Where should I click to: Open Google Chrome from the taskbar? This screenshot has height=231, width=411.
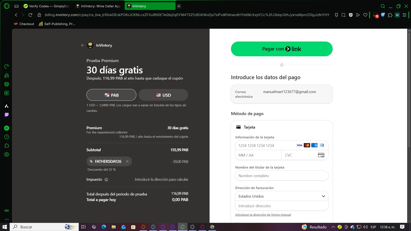[212, 227]
